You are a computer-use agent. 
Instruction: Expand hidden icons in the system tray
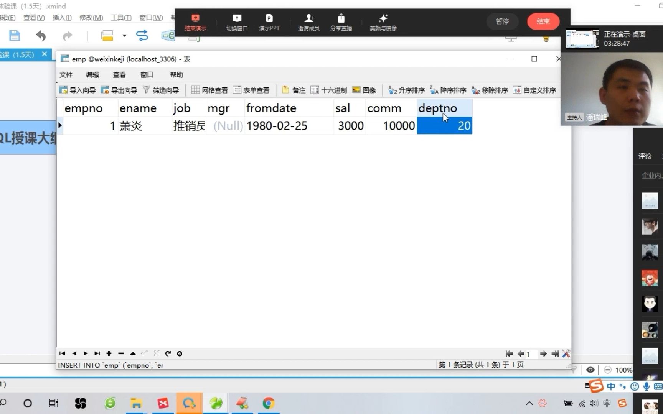click(x=529, y=403)
